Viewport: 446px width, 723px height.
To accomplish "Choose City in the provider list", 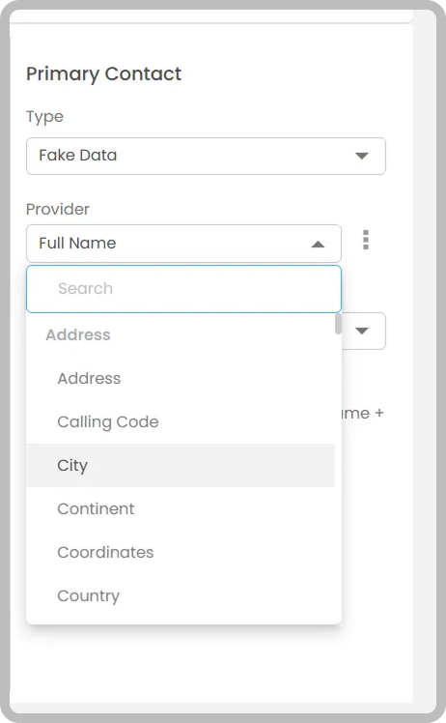I will 181,465.
